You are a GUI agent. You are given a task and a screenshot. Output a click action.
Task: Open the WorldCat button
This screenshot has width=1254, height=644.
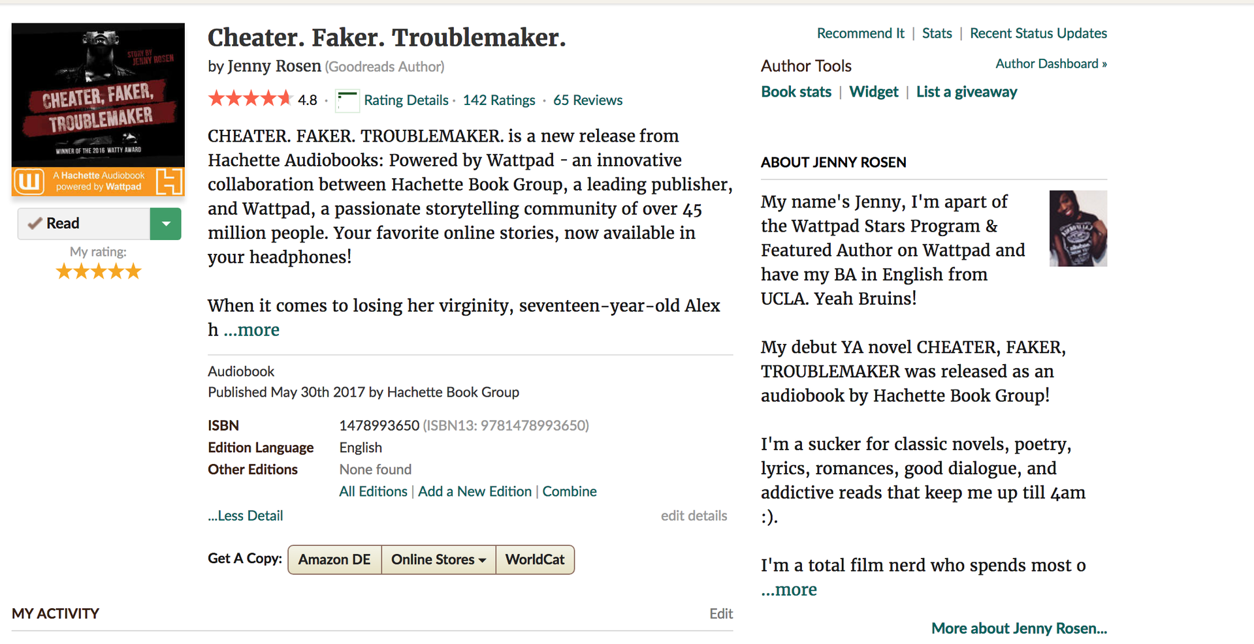point(535,560)
